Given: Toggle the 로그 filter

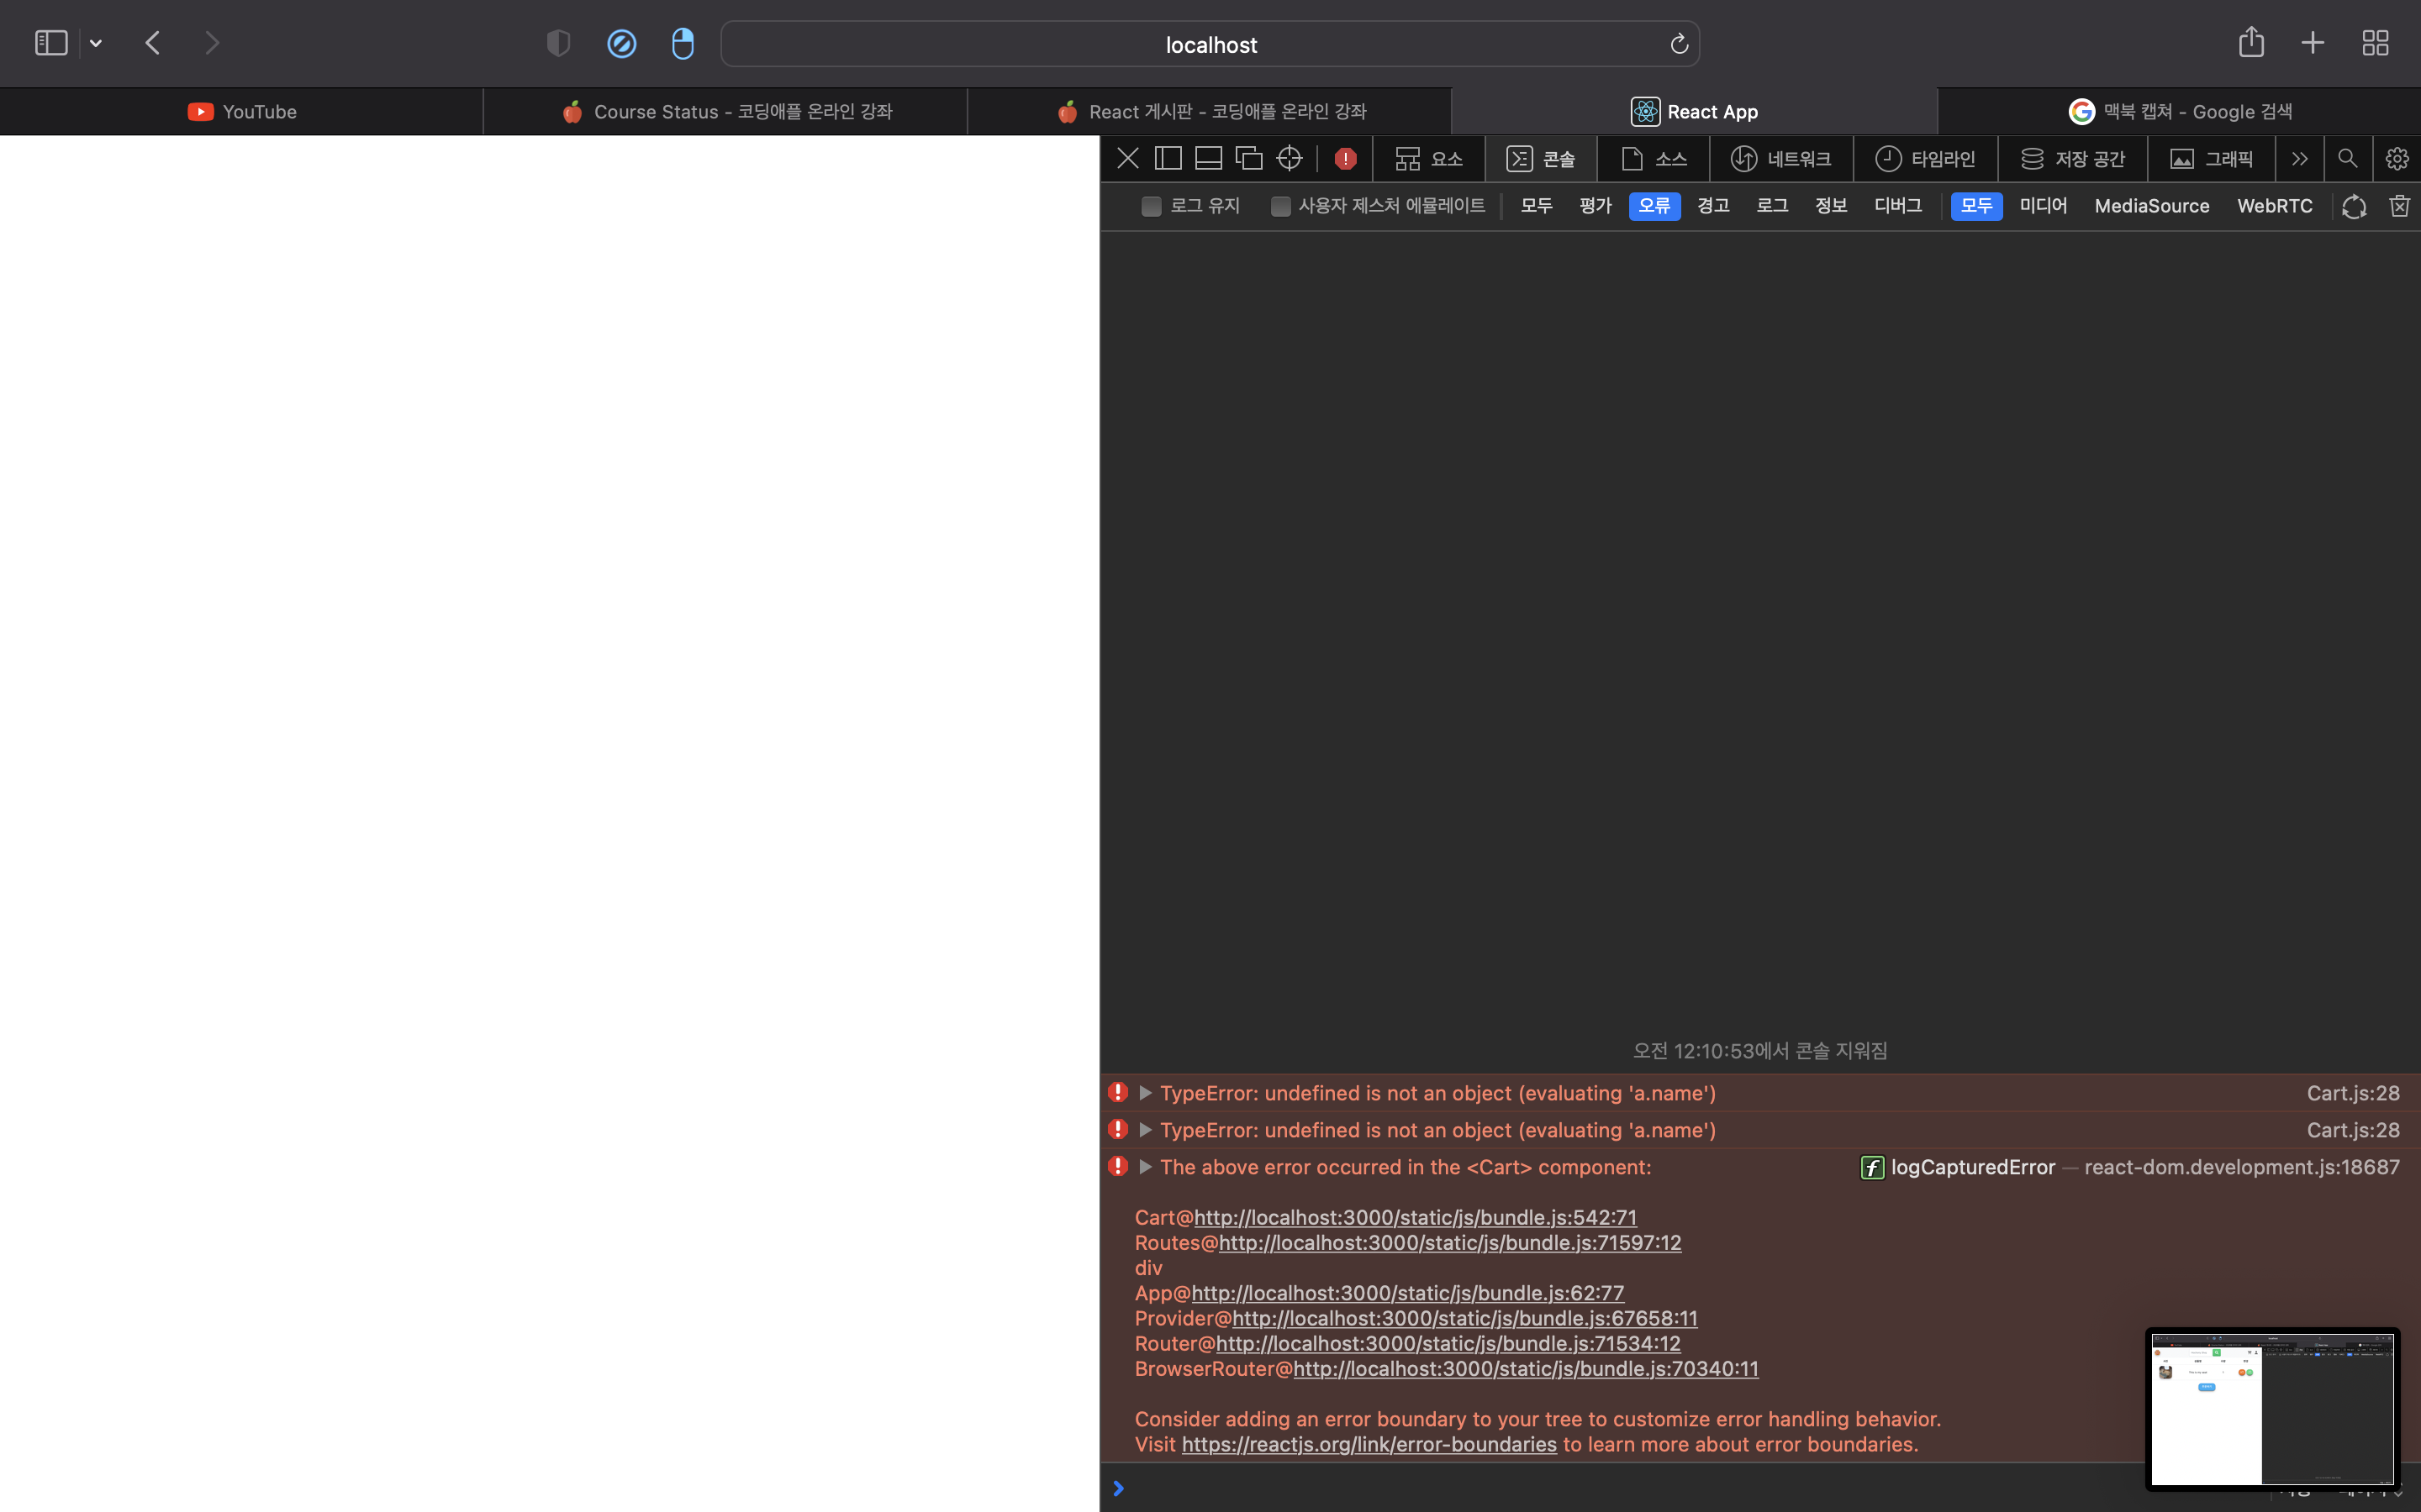Looking at the screenshot, I should point(1773,206).
